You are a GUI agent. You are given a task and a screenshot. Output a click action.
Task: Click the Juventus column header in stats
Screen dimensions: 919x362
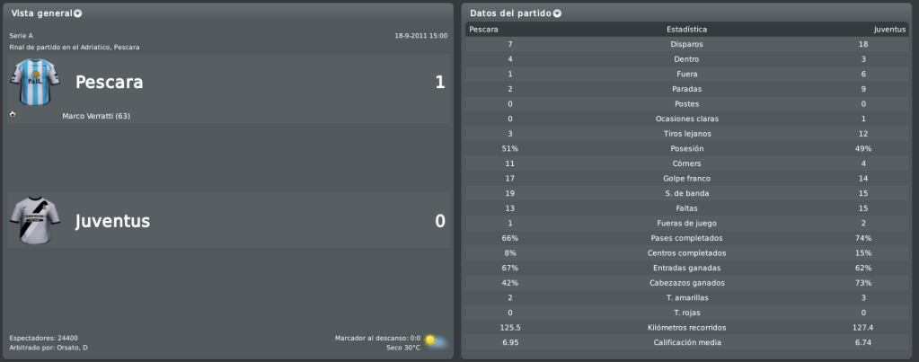point(889,30)
